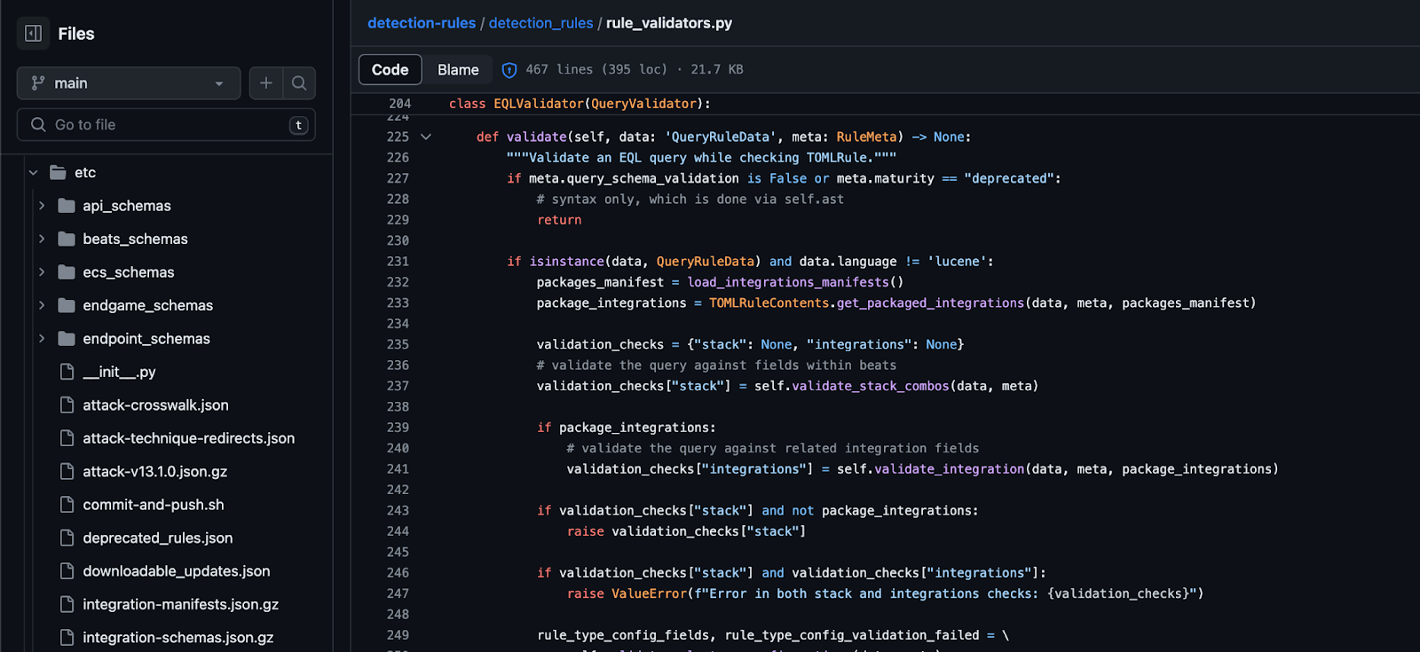Click the etc folder icon
The width and height of the screenshot is (1420, 652).
point(58,173)
